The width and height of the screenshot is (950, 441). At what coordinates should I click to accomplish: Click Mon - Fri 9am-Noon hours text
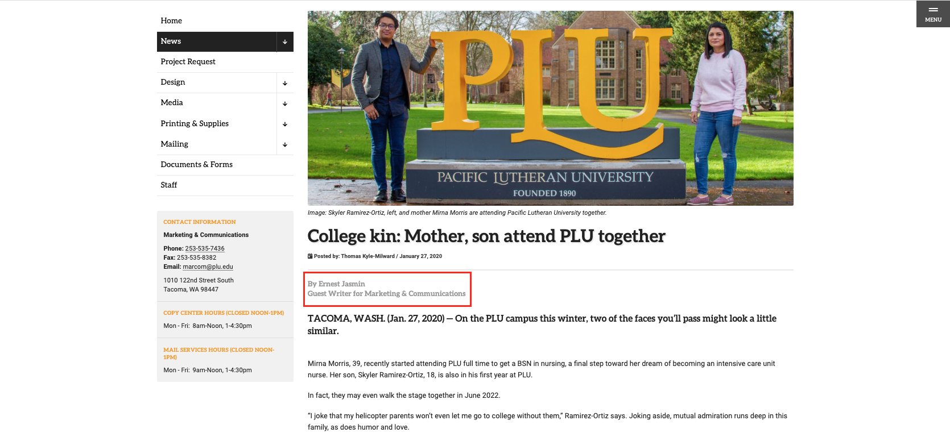point(208,370)
